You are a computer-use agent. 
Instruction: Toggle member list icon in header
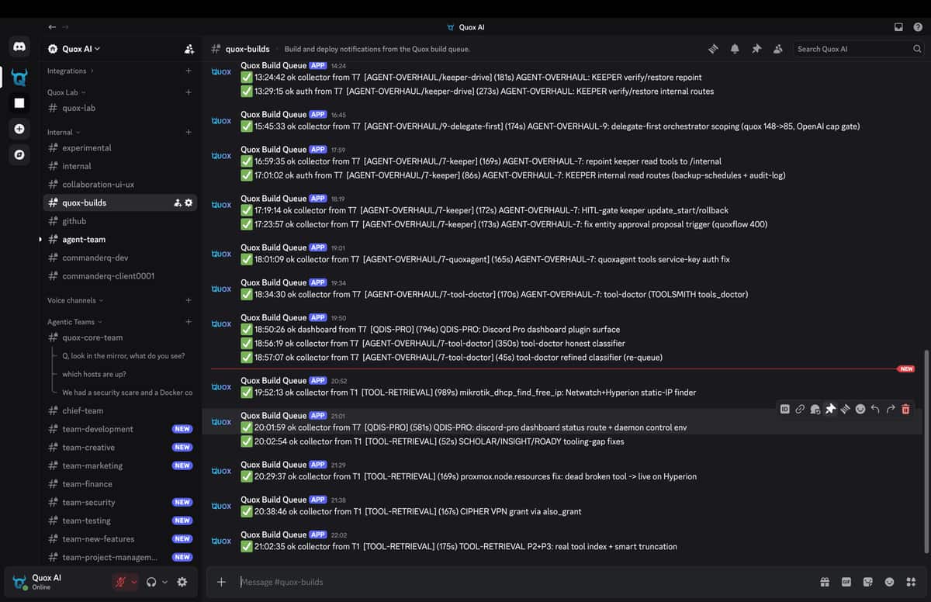777,49
